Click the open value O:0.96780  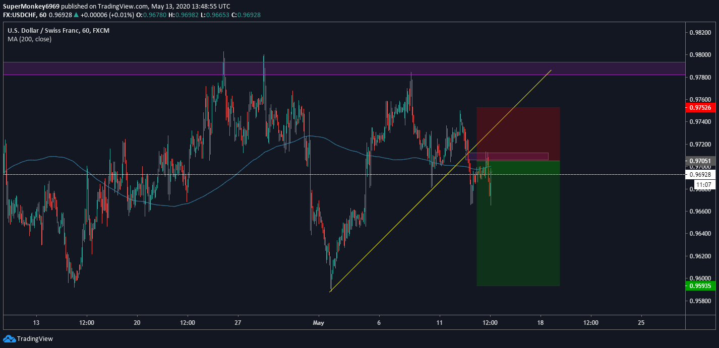coord(152,15)
